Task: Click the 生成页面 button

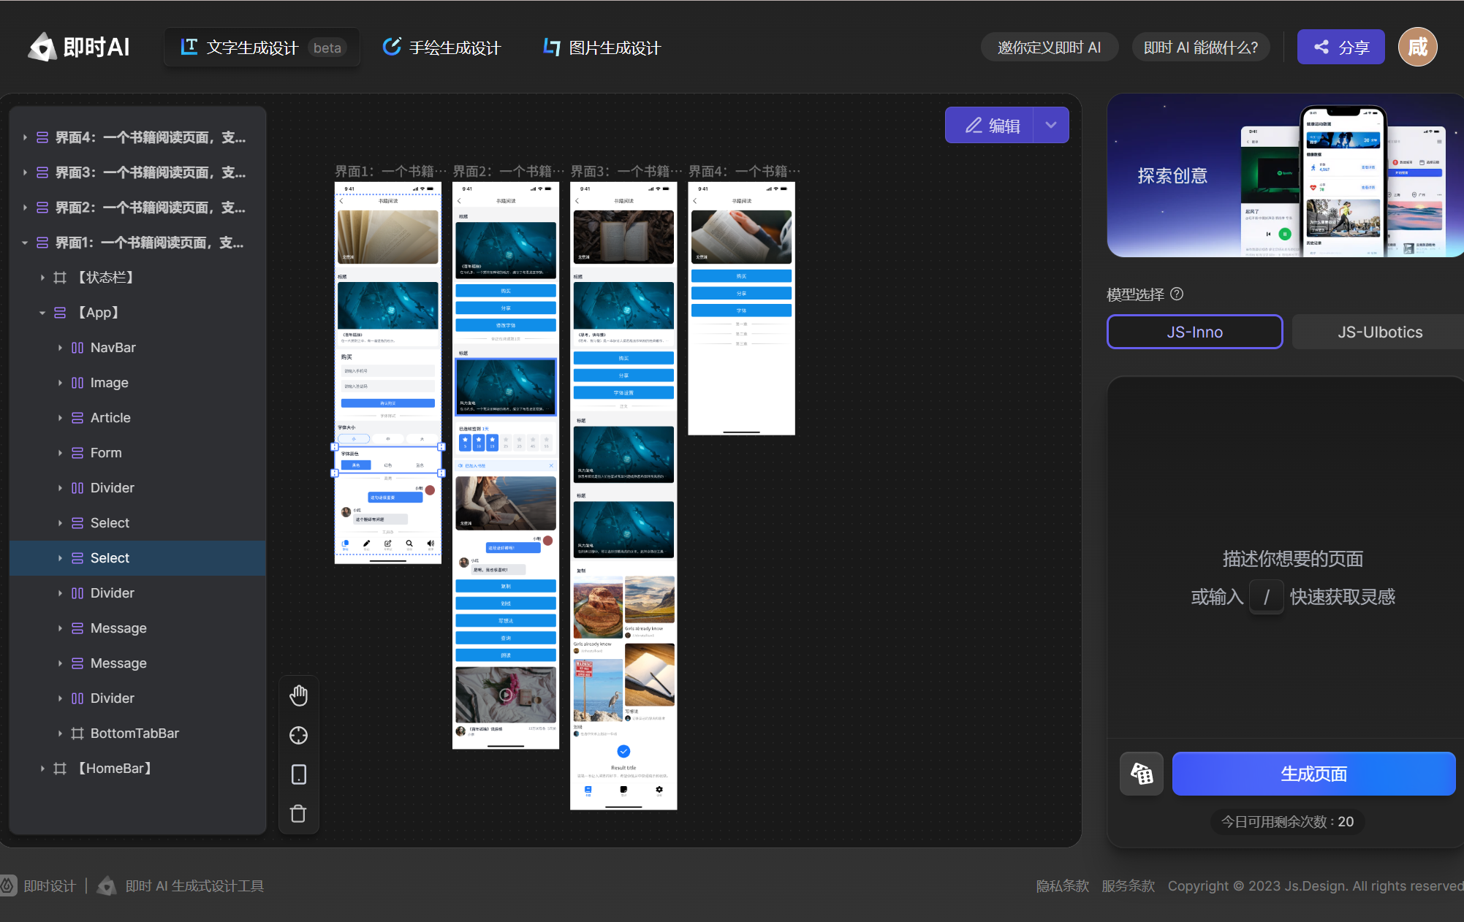Action: tap(1313, 774)
